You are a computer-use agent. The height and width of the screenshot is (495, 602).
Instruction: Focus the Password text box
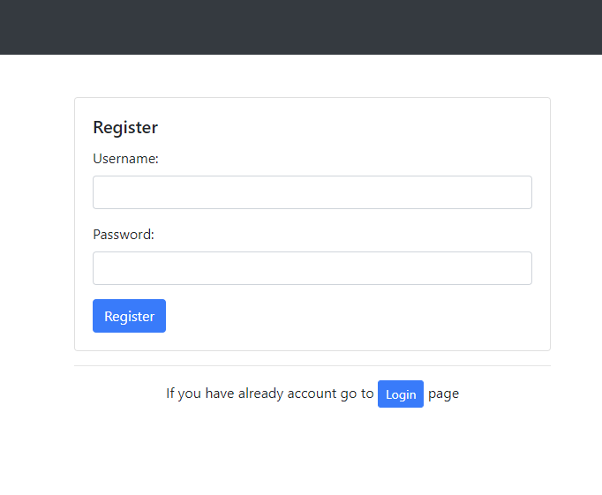tap(312, 268)
